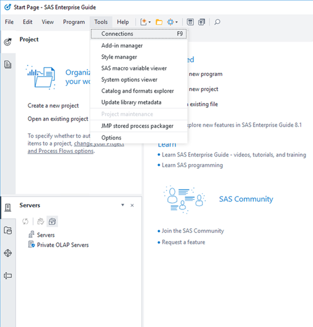Viewport: 313px width, 327px height.
Task: Click new project link on right
Action: click(x=203, y=89)
